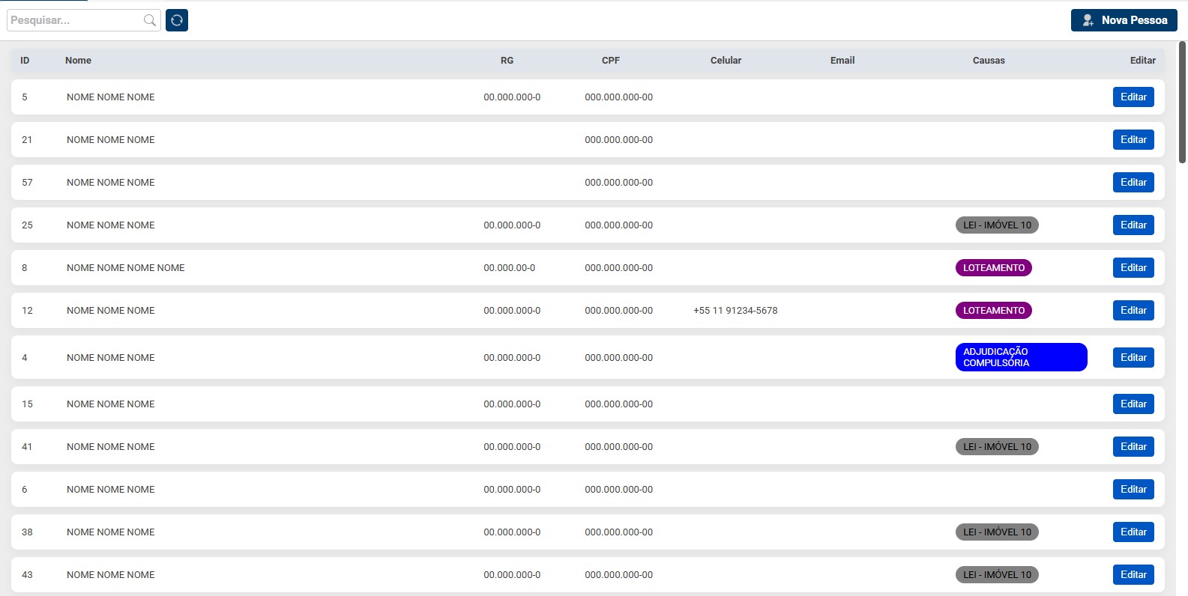Click Editar for person ID 5
The image size is (1188, 596).
coord(1133,97)
